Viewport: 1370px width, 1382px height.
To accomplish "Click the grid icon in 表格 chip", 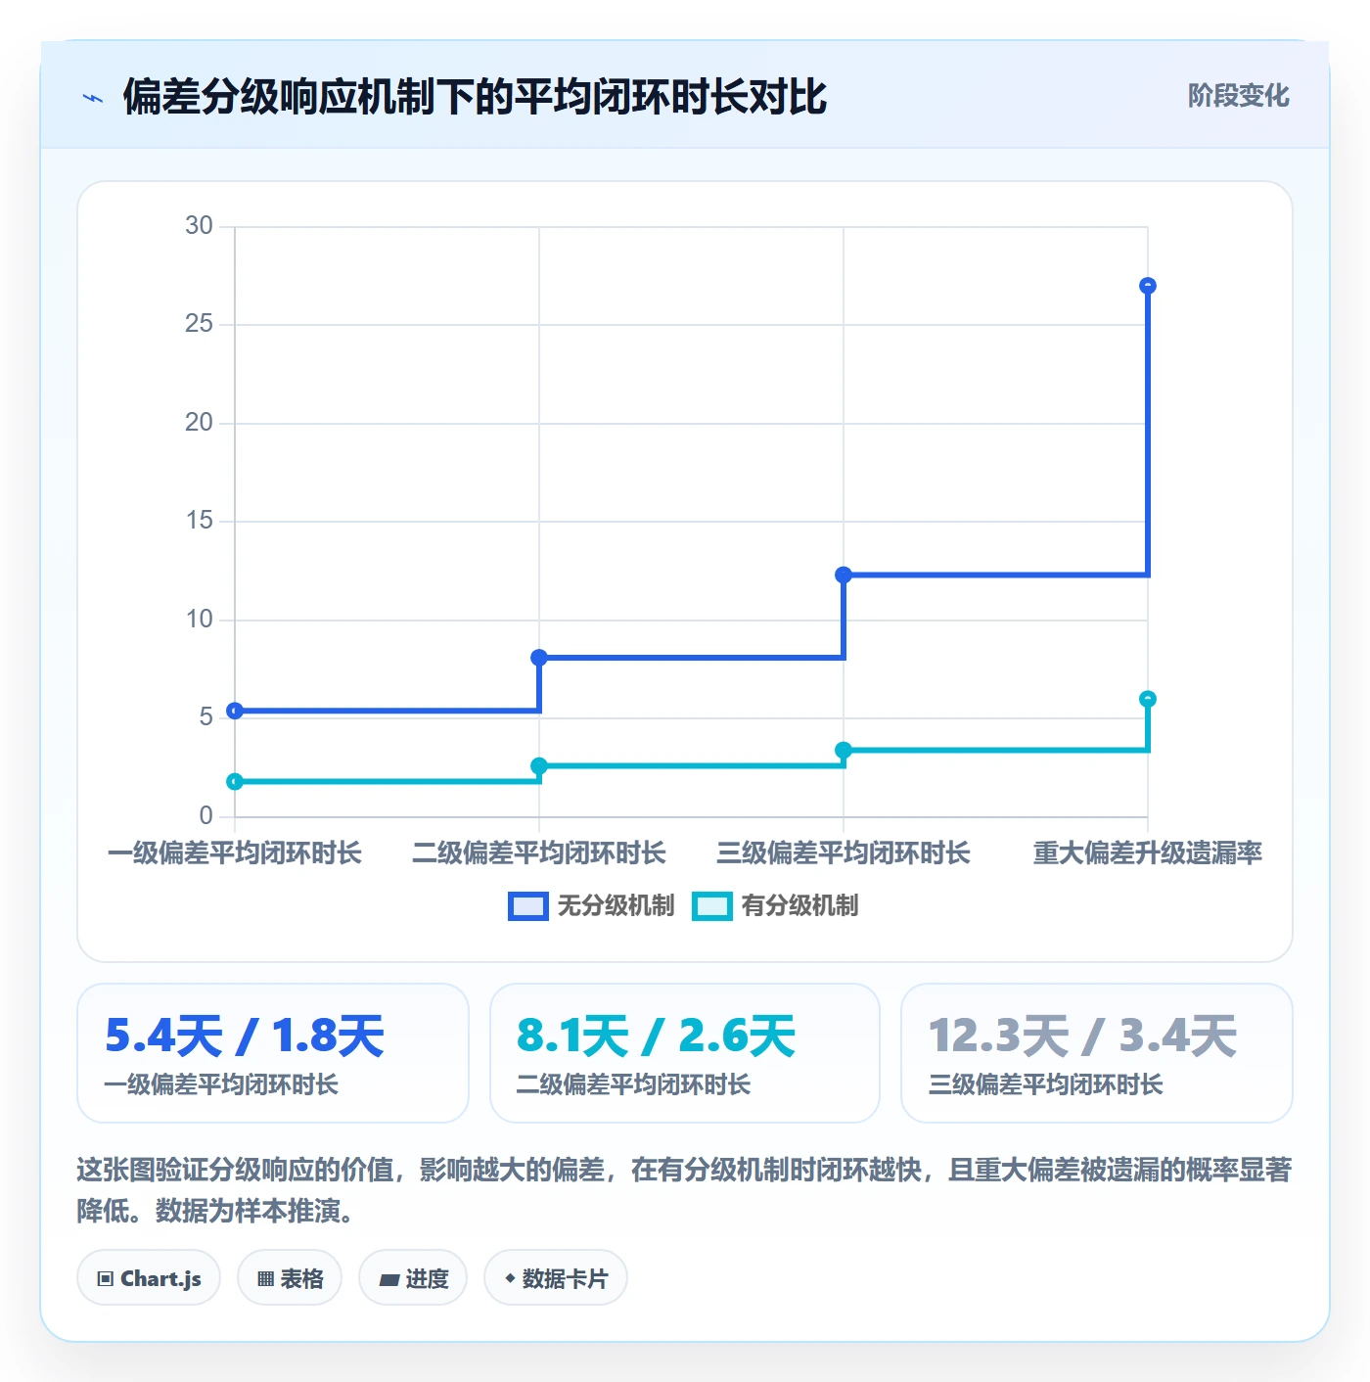I will pyautogui.click(x=265, y=1278).
